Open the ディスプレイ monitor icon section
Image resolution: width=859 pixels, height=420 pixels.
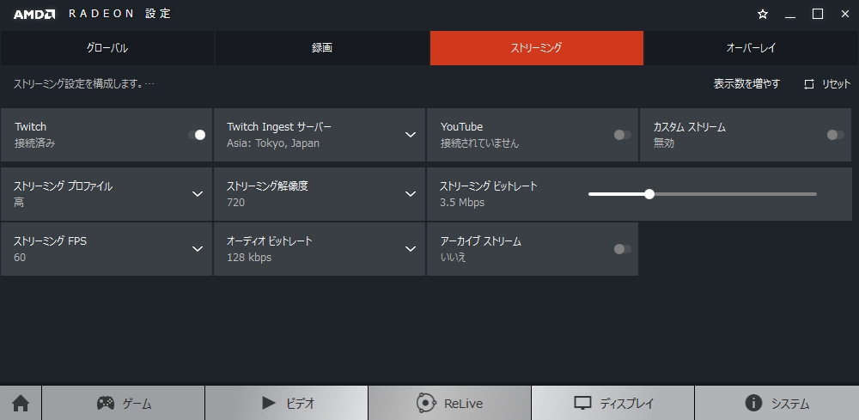coord(612,403)
